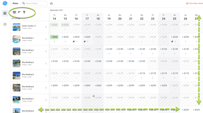Select Blue Building 6 $309 rate on Sept 17

pos(87,86)
